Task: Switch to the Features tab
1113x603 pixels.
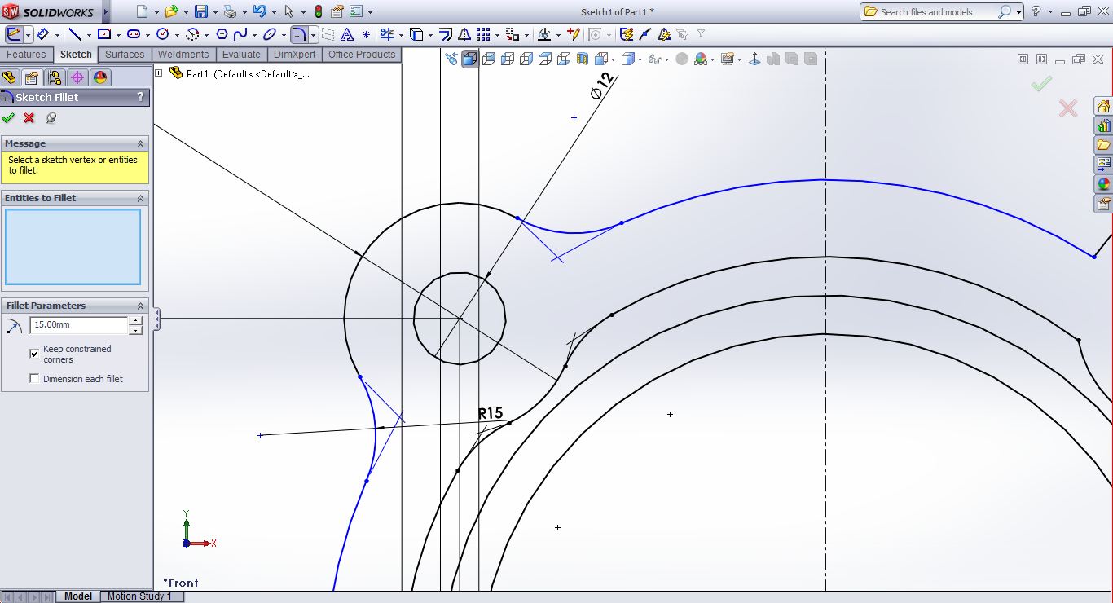Action: (x=26, y=55)
